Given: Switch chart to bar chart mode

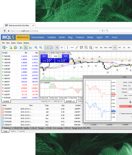Looking at the screenshot, I should coord(21,47).
